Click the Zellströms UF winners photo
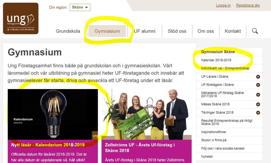The height and width of the screenshot is (163, 271). [x=147, y=114]
